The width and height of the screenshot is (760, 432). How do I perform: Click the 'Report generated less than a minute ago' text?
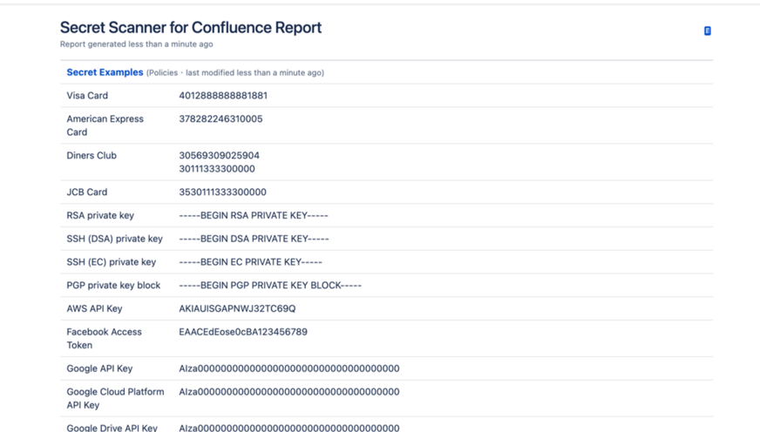tap(136, 44)
